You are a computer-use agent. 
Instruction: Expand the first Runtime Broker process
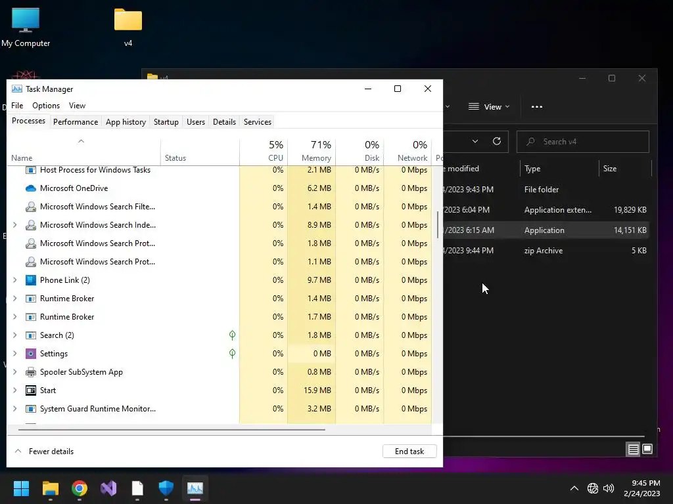14,299
